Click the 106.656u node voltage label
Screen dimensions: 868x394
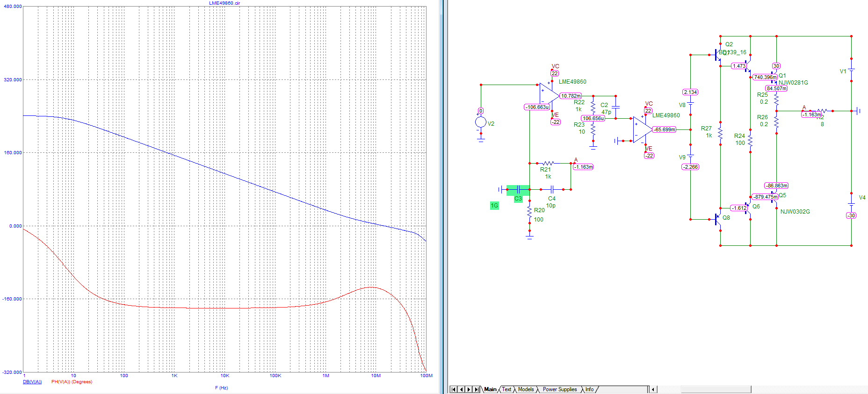593,118
